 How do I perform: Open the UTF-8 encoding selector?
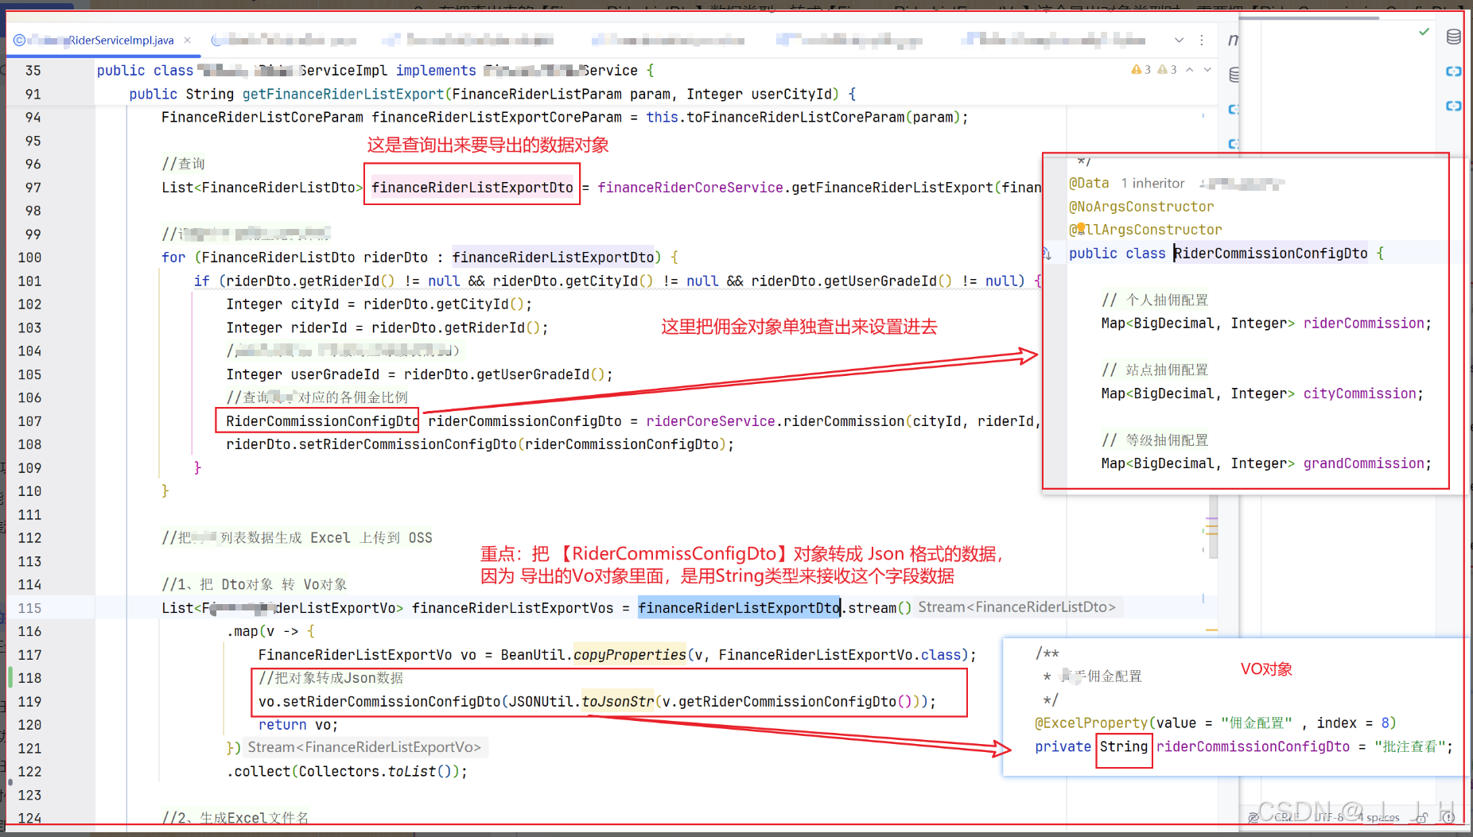click(x=1328, y=816)
